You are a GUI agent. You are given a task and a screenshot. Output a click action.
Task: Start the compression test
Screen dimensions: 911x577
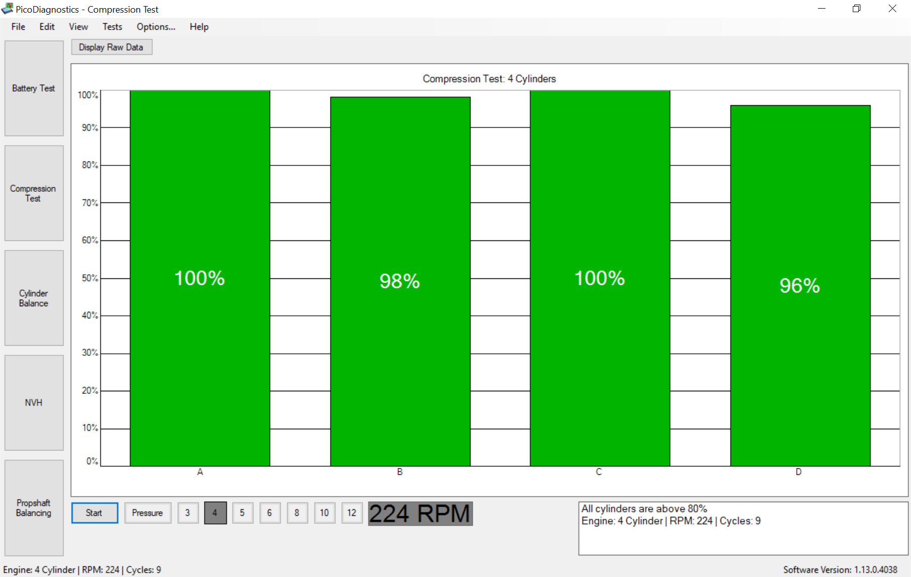pos(95,513)
